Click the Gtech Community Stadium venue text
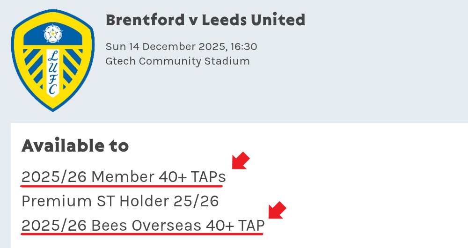The image size is (468, 248). click(x=177, y=61)
